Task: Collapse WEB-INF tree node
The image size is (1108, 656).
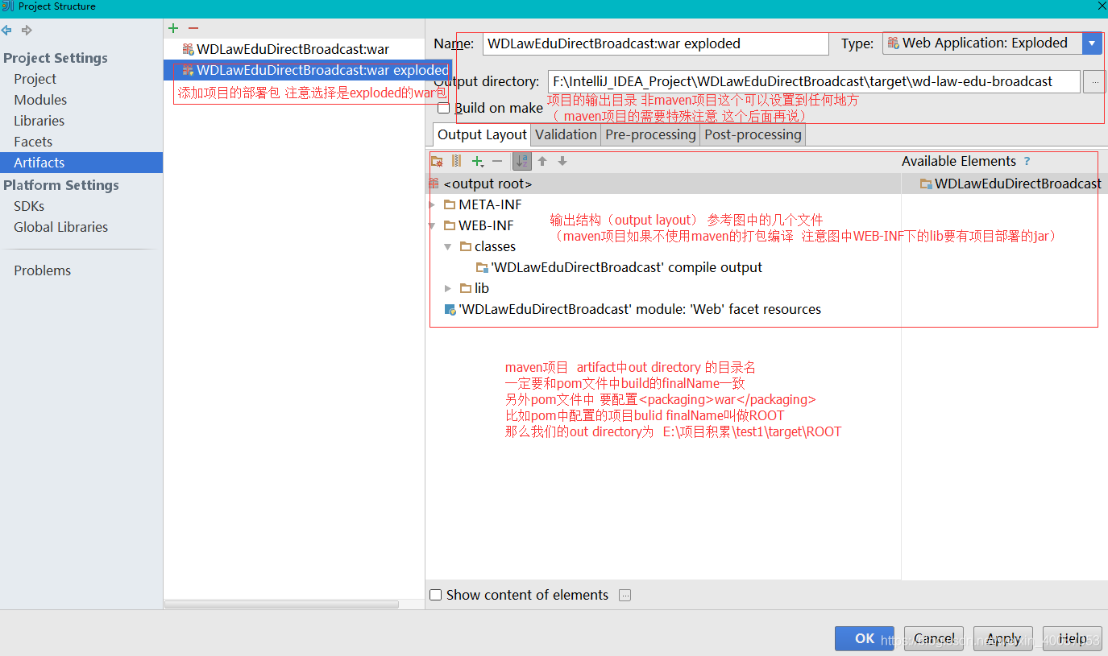Action: [x=432, y=225]
